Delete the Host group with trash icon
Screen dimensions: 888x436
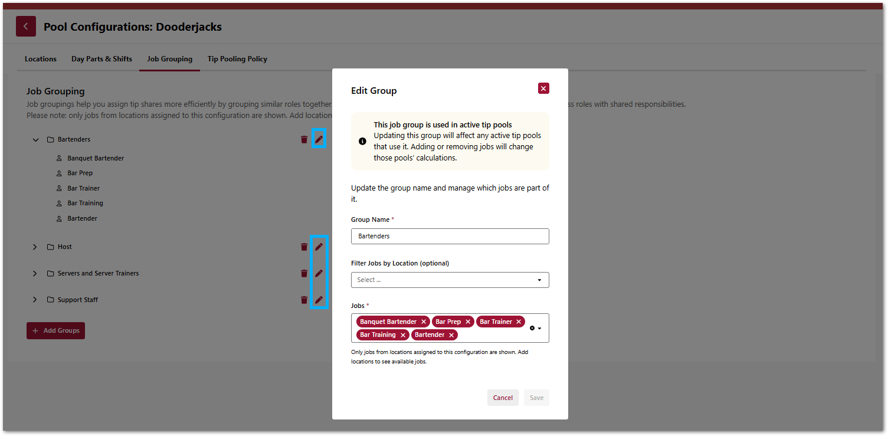click(x=304, y=247)
